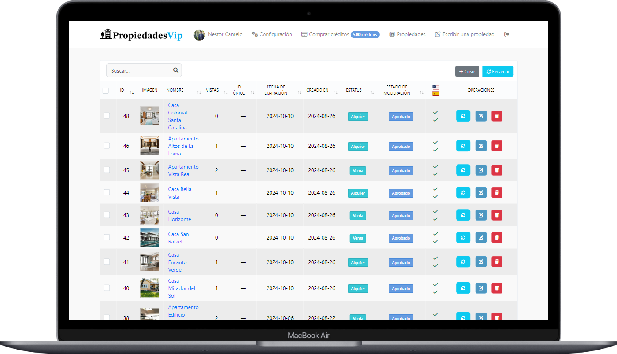Delete the Casa Colonial Santa Catalina property
This screenshot has width=617, height=354.
coord(497,116)
